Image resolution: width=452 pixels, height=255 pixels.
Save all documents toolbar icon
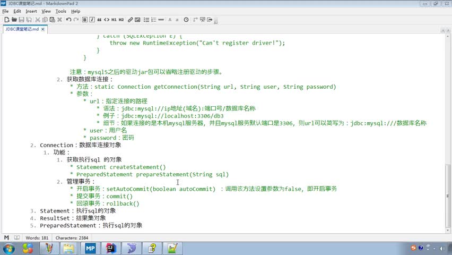pyautogui.click(x=29, y=20)
